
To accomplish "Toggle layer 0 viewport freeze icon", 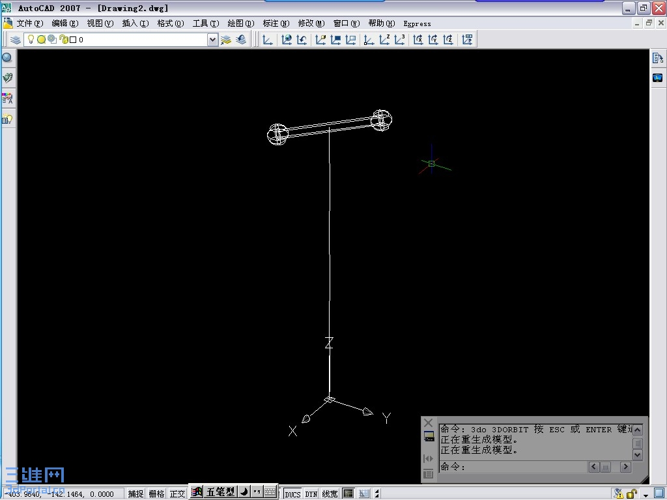I will (x=52, y=40).
